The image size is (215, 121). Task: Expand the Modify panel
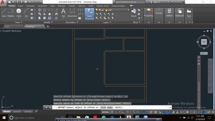[48, 23]
